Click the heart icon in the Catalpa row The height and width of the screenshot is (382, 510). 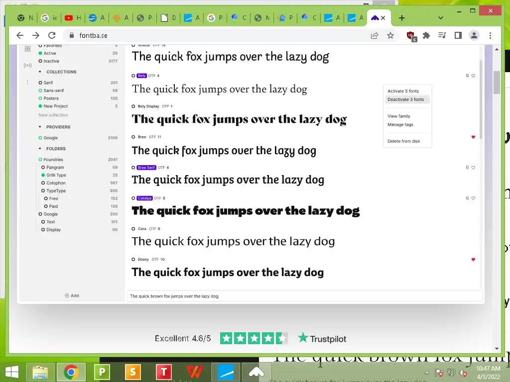(473, 198)
